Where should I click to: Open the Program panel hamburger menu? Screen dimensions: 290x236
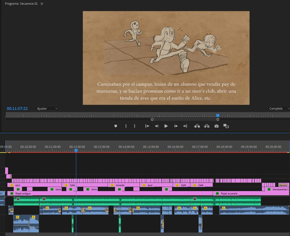(x=42, y=4)
